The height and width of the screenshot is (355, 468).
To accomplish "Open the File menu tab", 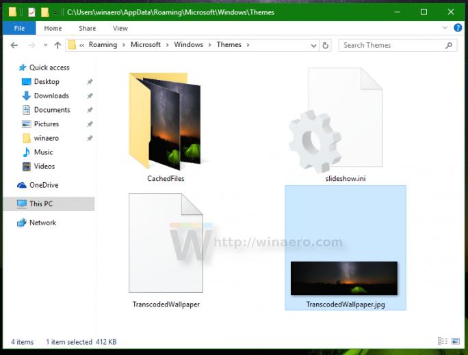I will coord(19,28).
